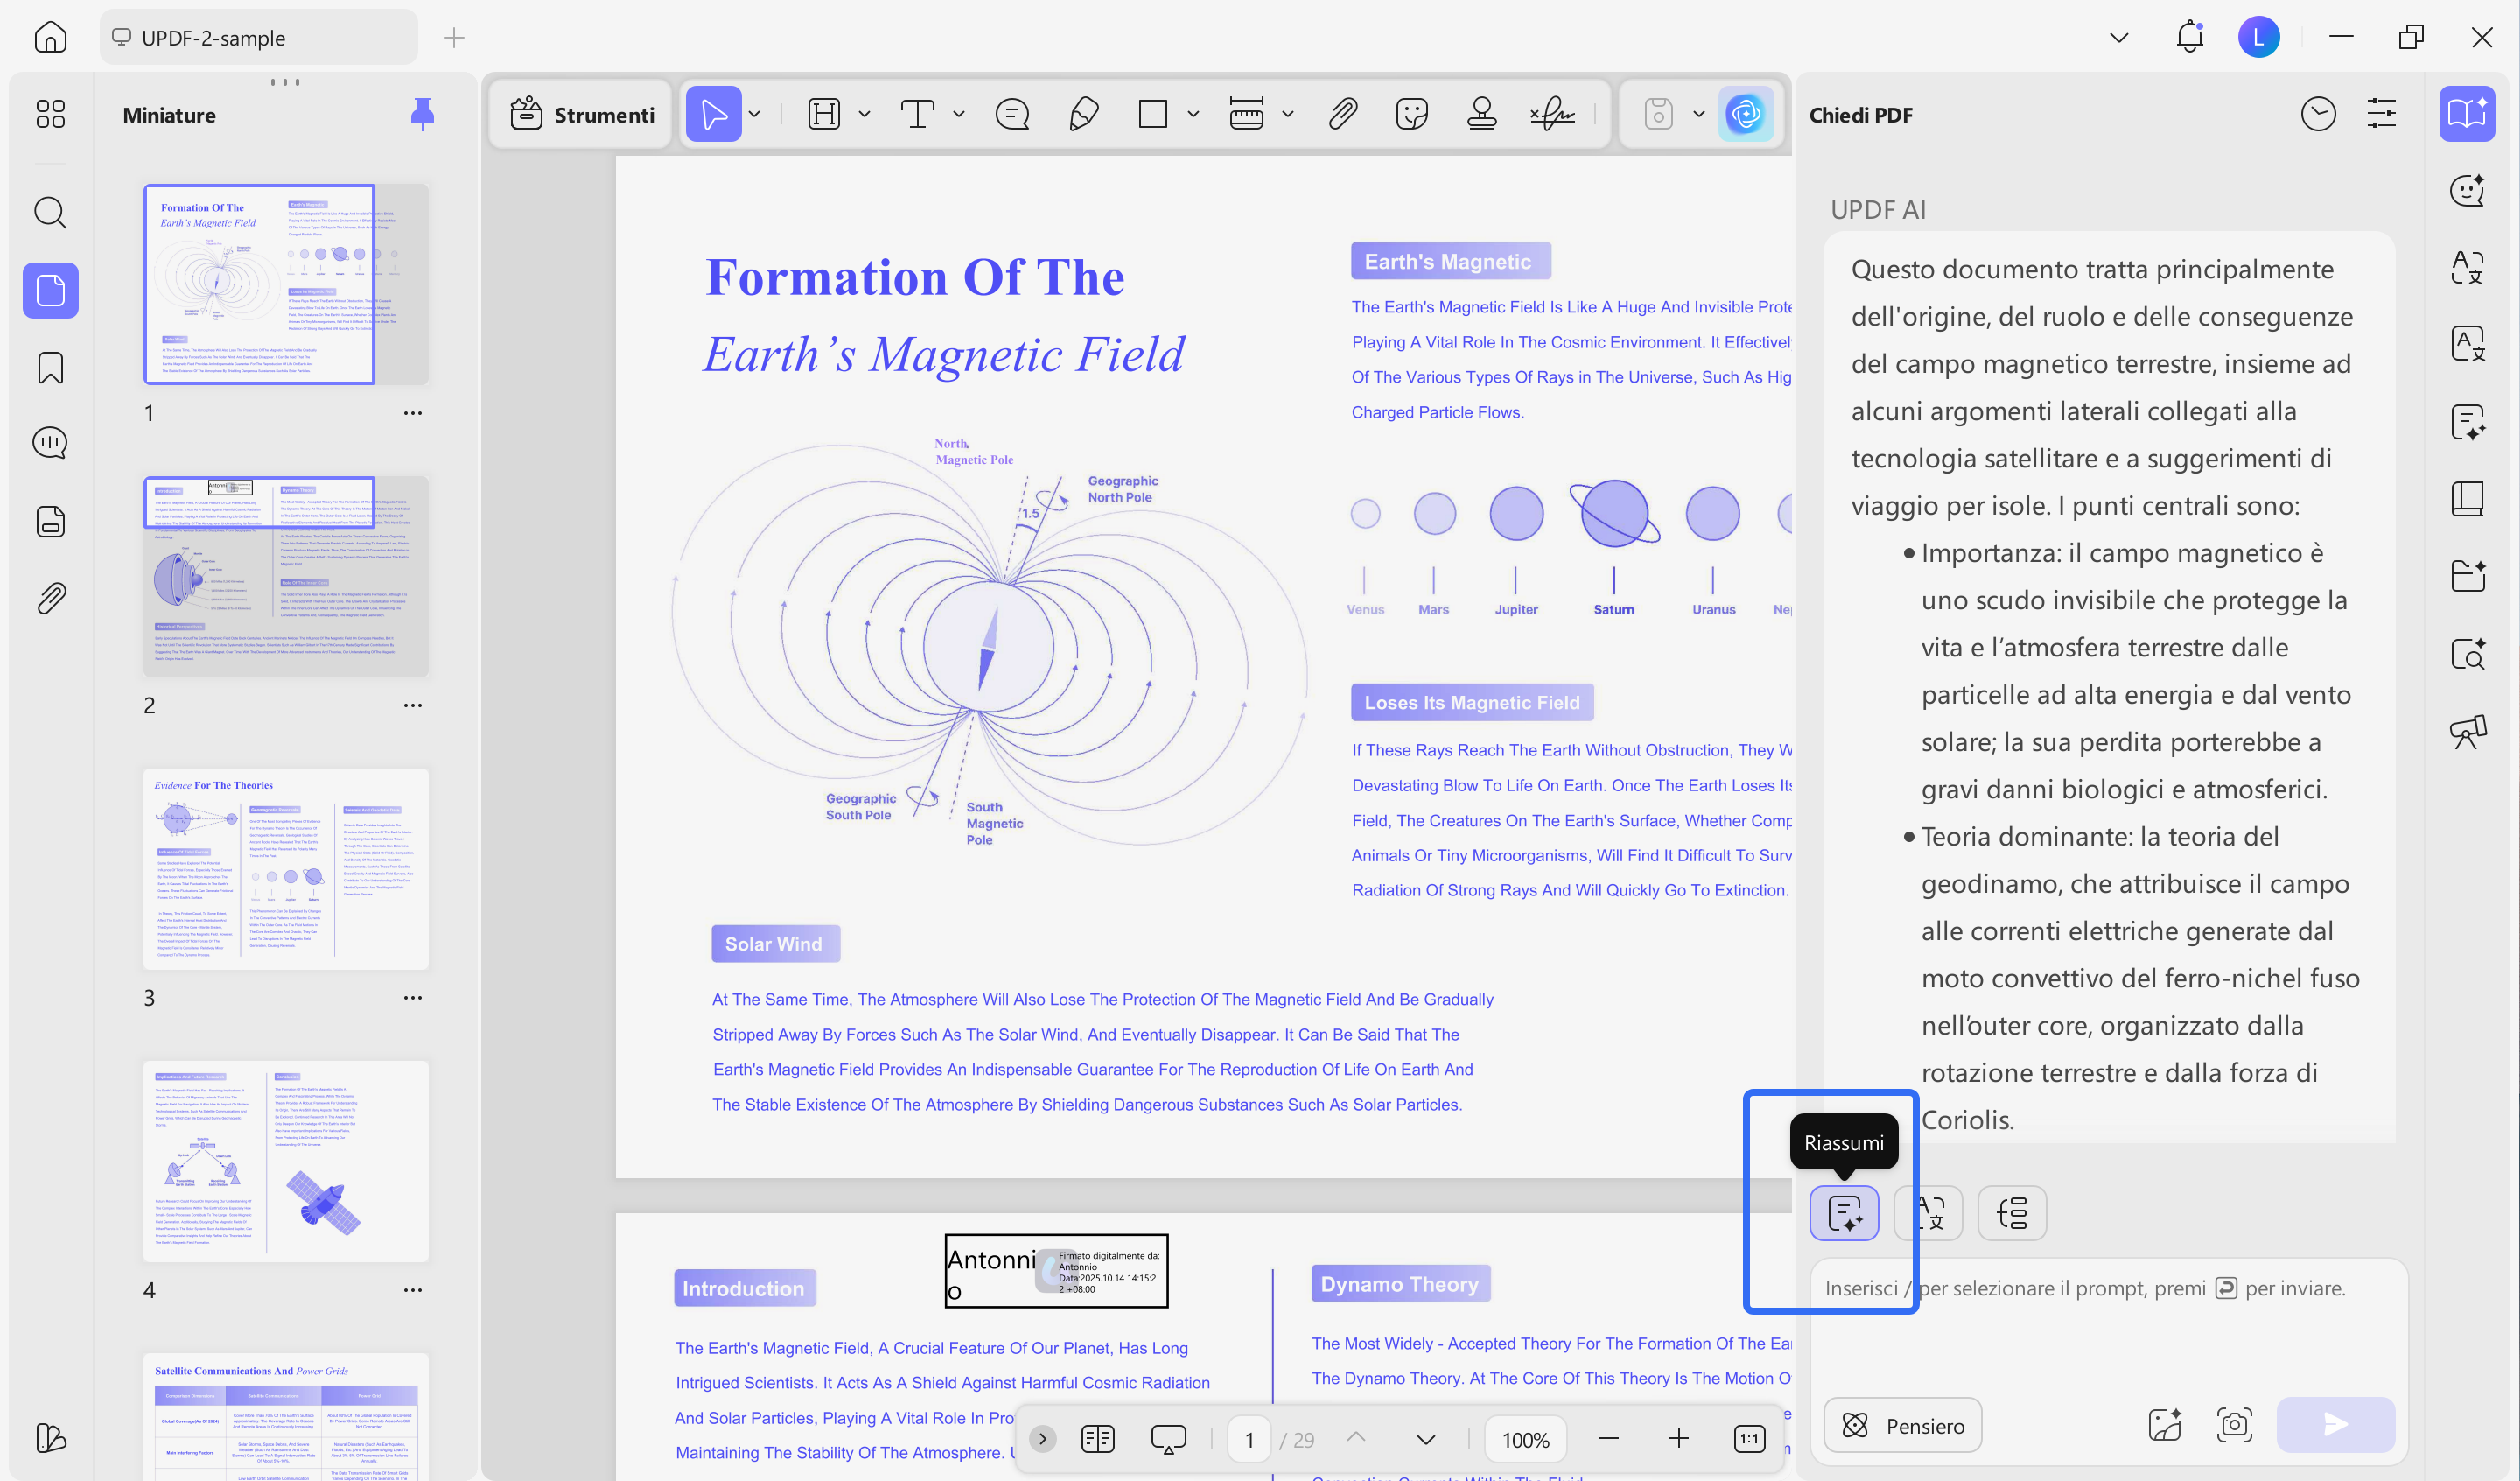Switch to the UPDF-2-sample tab

pyautogui.click(x=258, y=38)
